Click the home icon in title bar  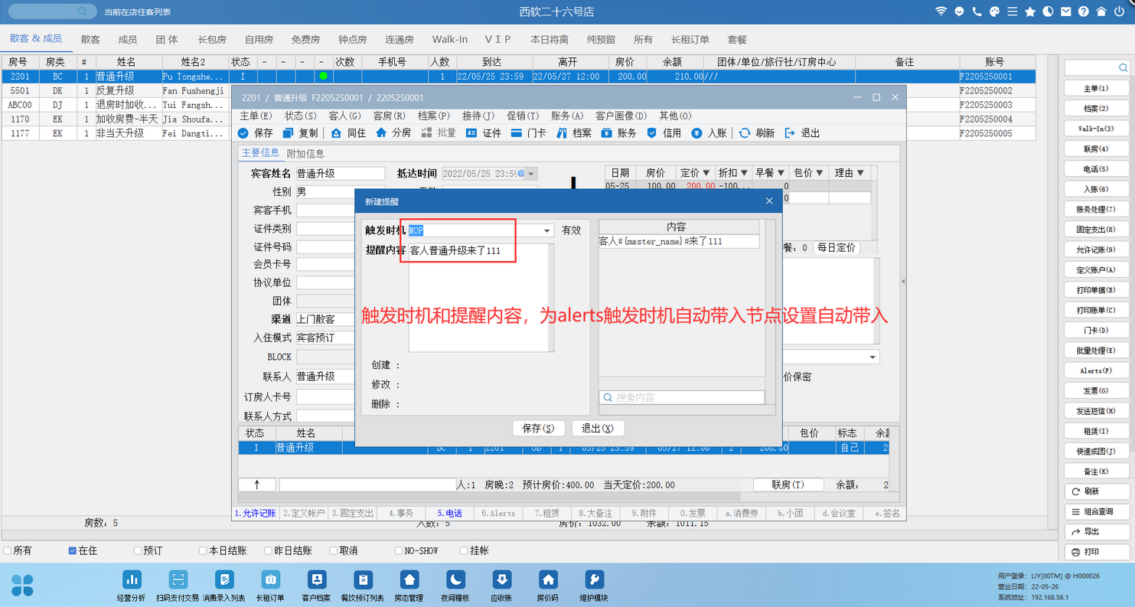coord(1101,11)
